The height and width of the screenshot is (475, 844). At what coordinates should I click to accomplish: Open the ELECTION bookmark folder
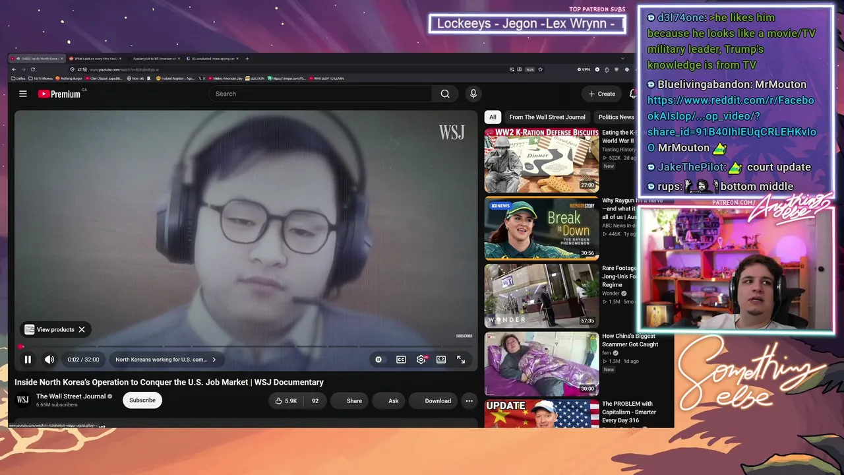point(255,79)
